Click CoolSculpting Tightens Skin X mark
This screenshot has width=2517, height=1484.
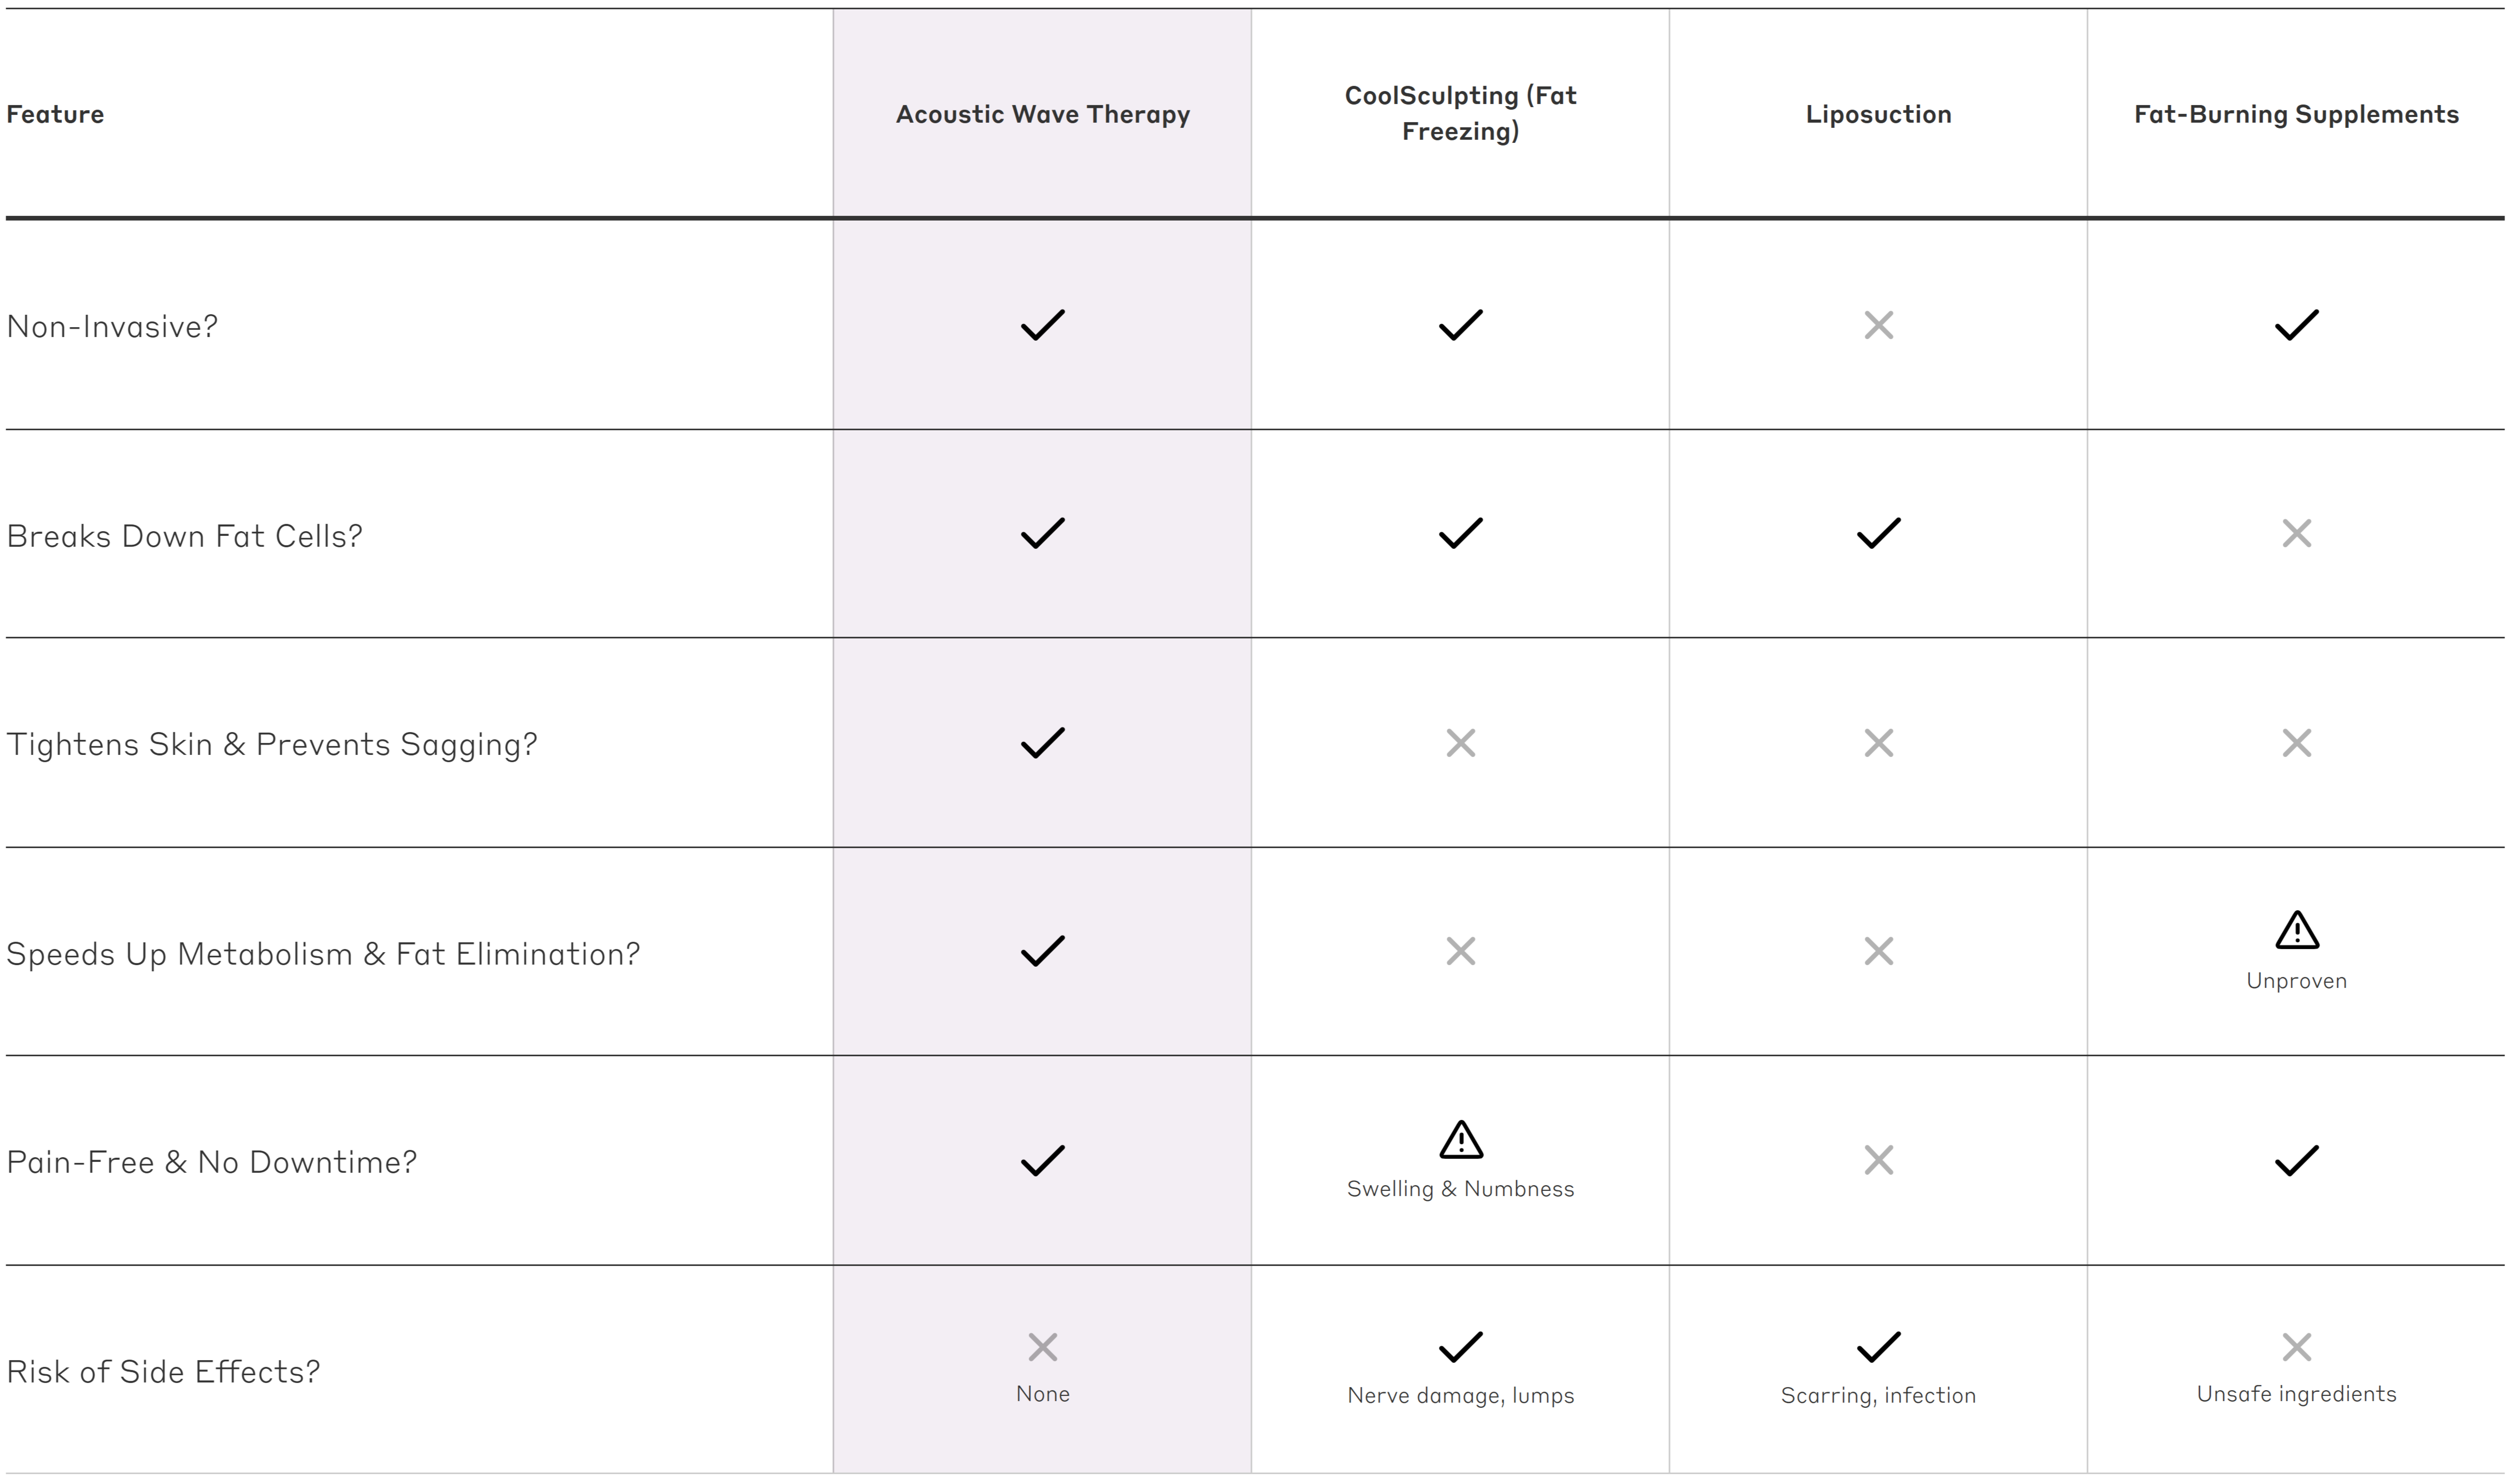(1461, 743)
